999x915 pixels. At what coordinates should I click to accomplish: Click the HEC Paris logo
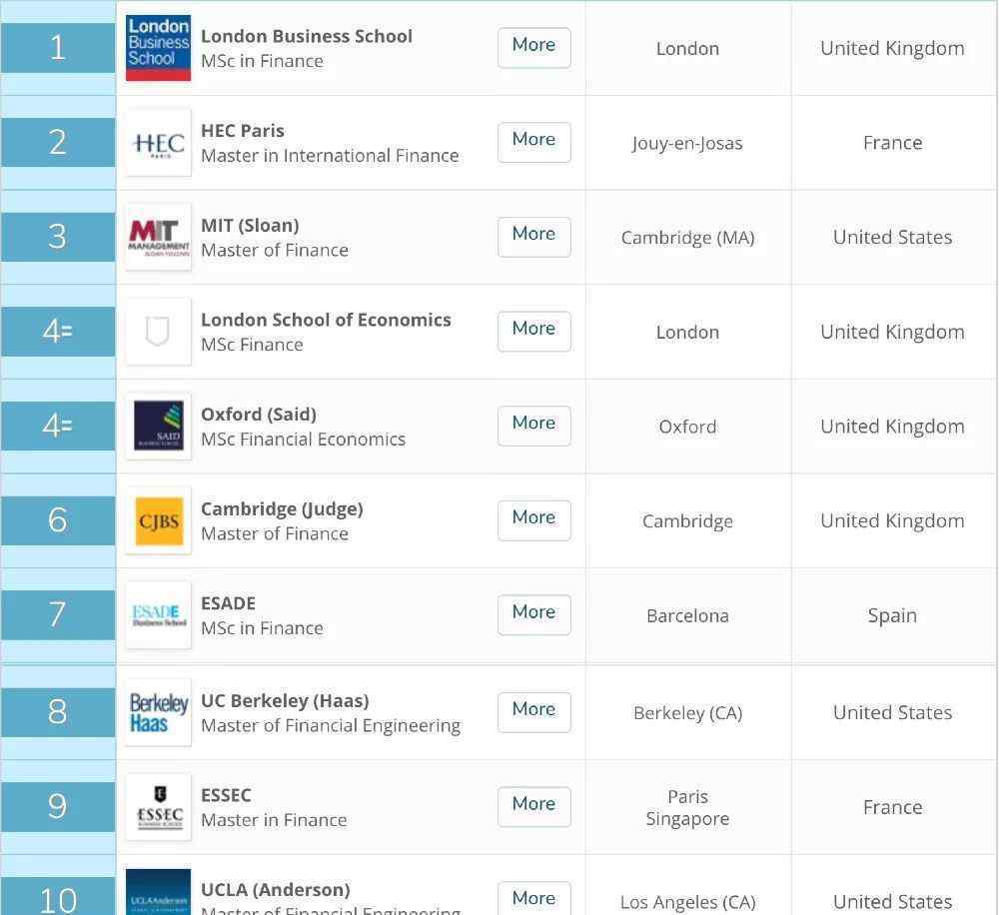(x=158, y=142)
